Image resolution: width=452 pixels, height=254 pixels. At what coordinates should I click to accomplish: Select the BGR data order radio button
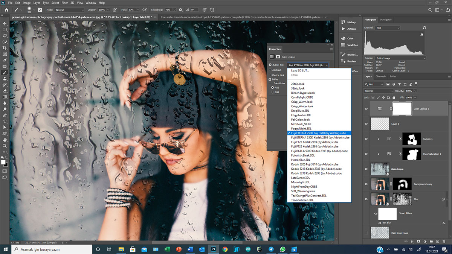pyautogui.click(x=272, y=92)
